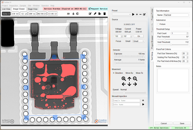Remove preset using the minus icon
The height and width of the screenshot is (130, 193).
pos(140,14)
